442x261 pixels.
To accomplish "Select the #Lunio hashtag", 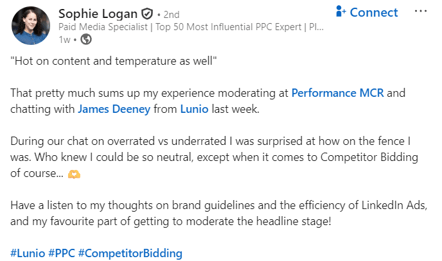I will click(x=27, y=253).
